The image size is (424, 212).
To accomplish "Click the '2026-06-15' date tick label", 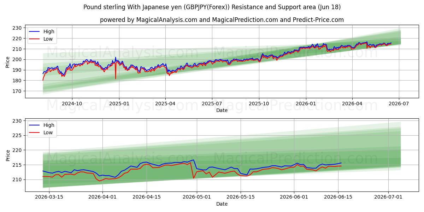I will pos(338,198).
